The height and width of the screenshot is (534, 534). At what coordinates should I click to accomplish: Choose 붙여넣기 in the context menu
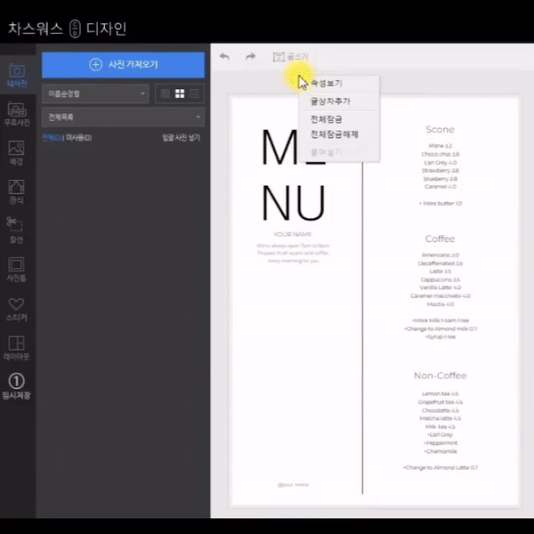tap(339, 152)
